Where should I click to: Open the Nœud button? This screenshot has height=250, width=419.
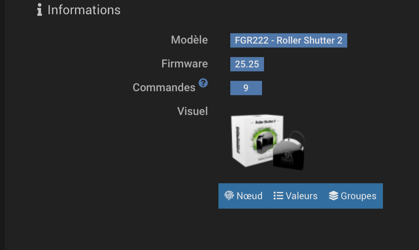244,196
